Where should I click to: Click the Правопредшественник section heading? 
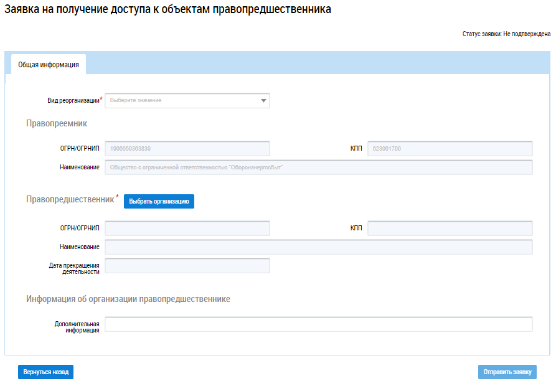click(x=70, y=199)
